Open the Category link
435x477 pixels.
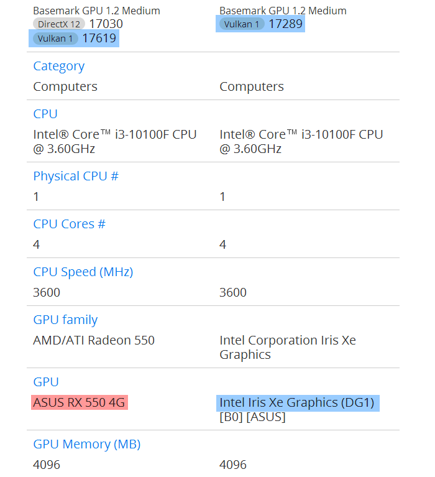(x=58, y=66)
